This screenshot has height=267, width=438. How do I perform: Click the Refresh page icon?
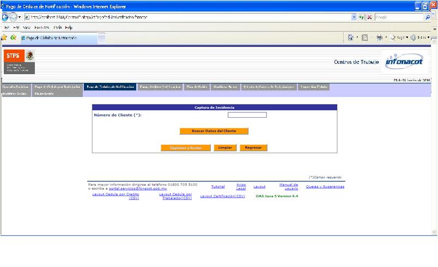361,17
